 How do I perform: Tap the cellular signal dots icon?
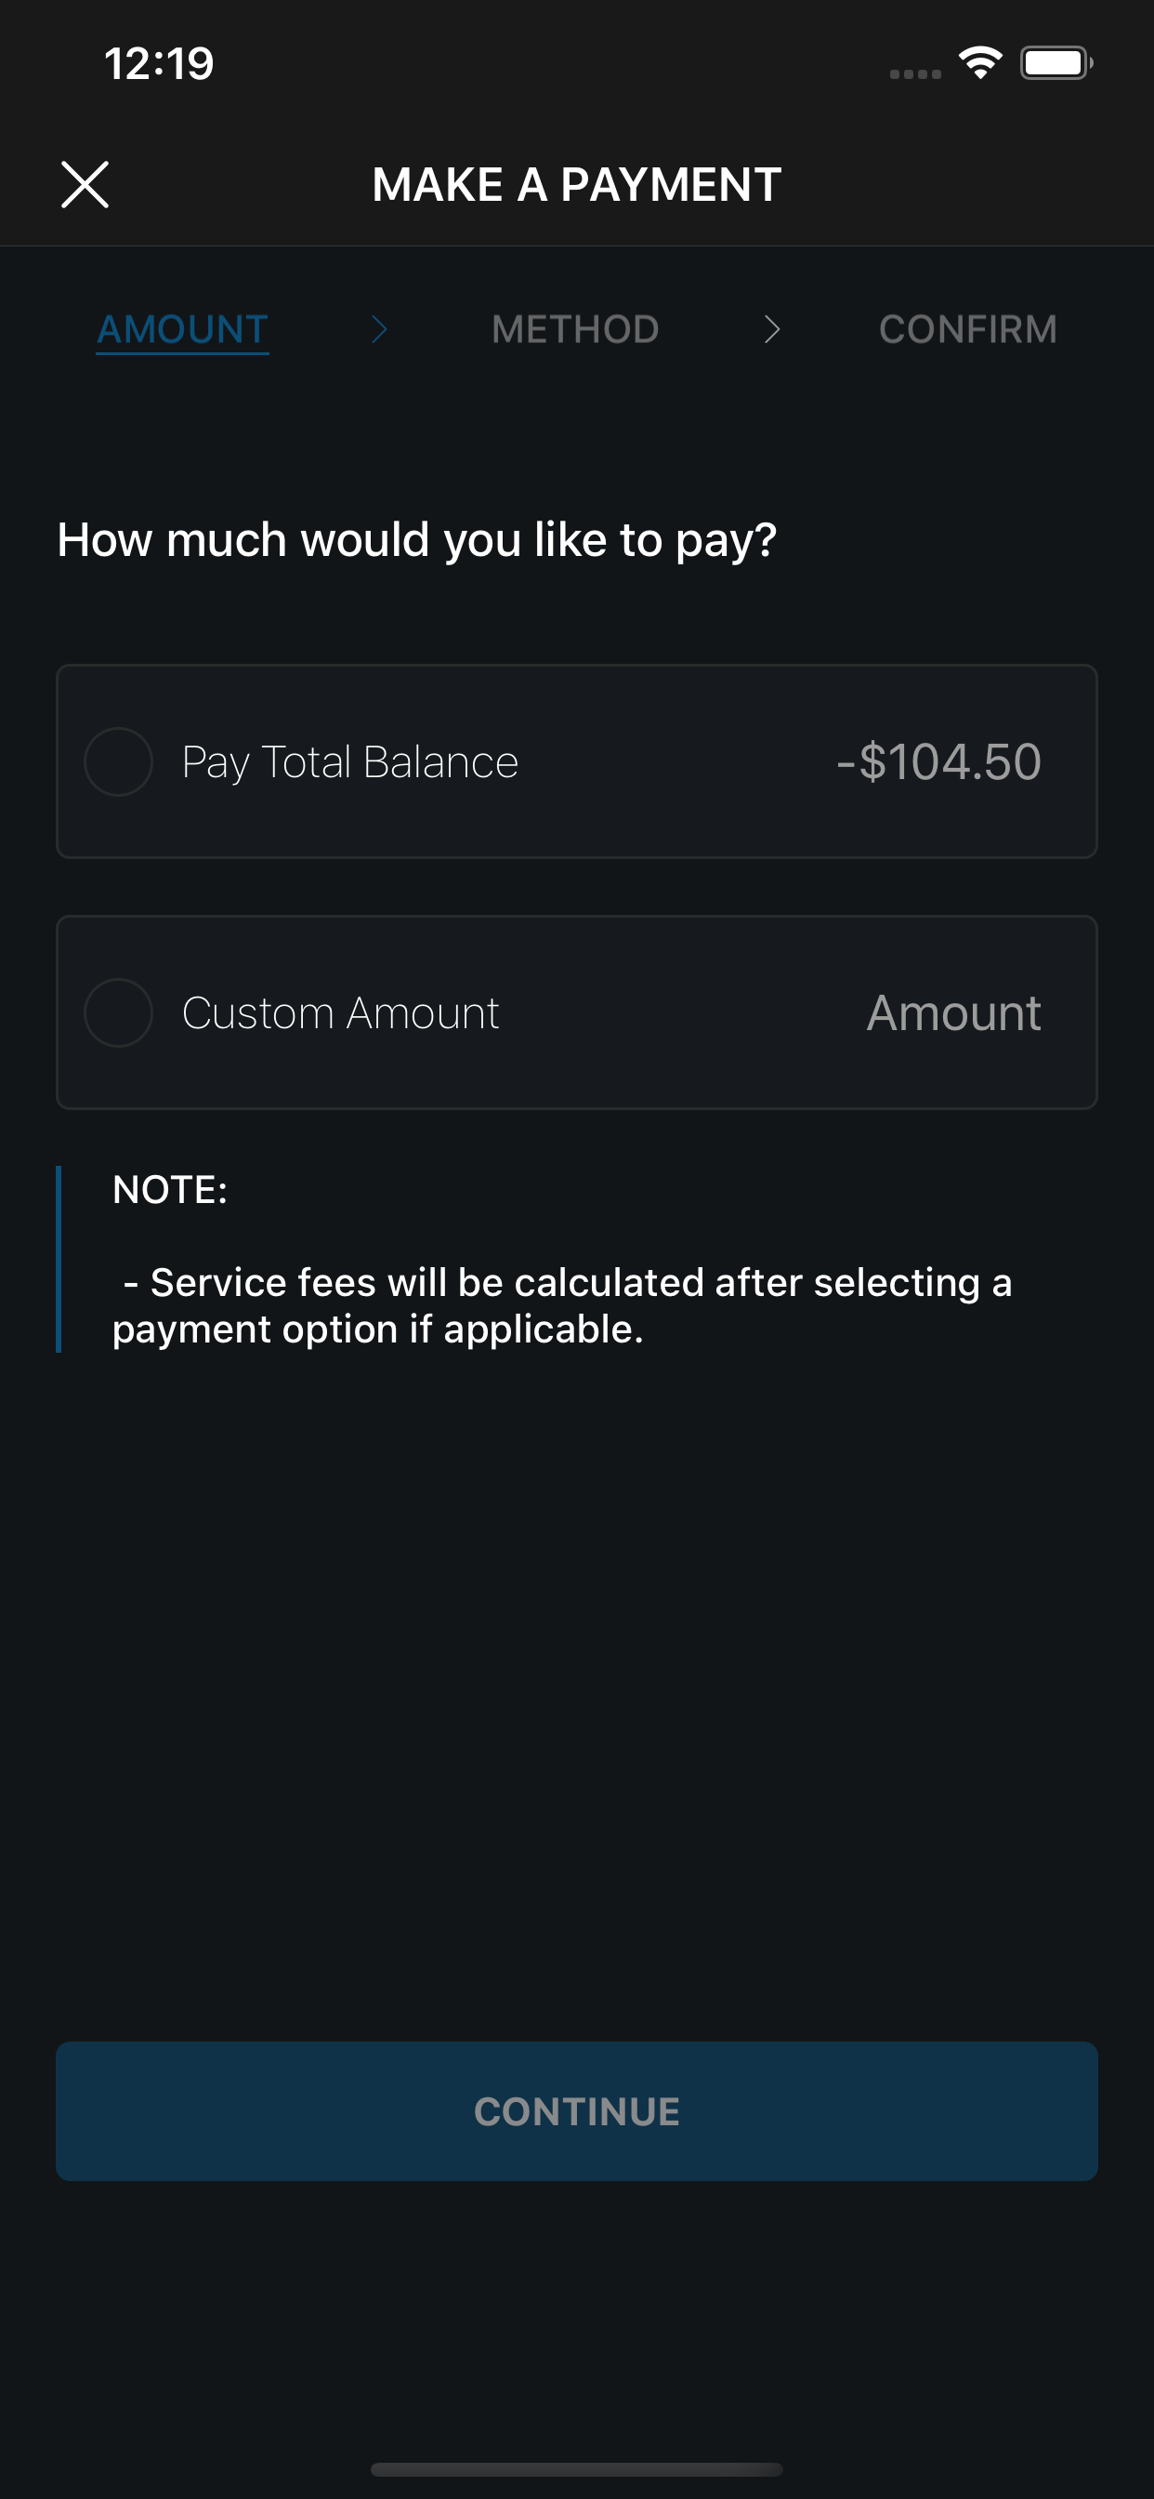pos(915,73)
